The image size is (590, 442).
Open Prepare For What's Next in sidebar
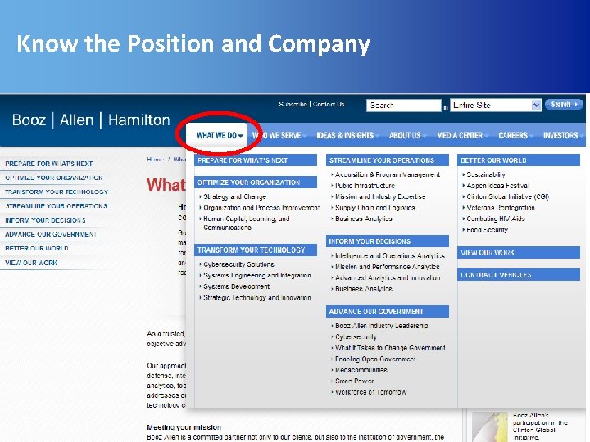tap(48, 164)
